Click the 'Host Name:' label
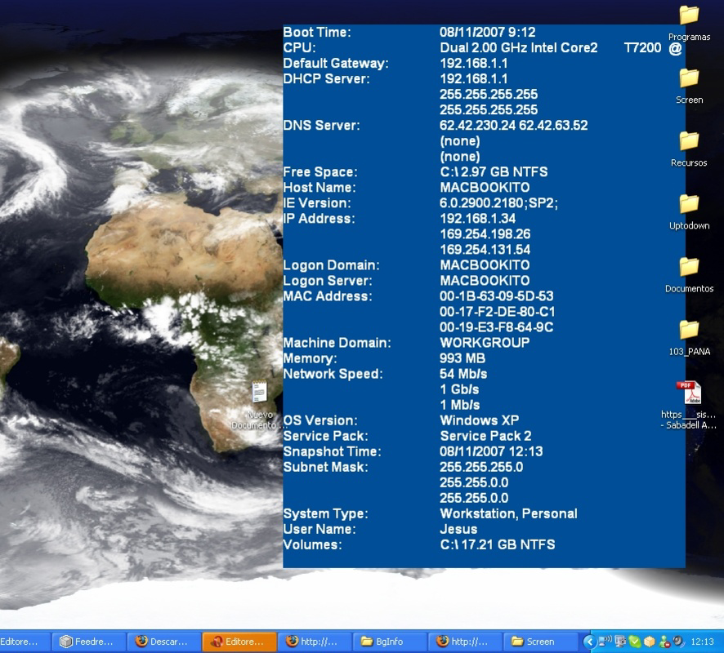The height and width of the screenshot is (653, 724). pos(320,188)
